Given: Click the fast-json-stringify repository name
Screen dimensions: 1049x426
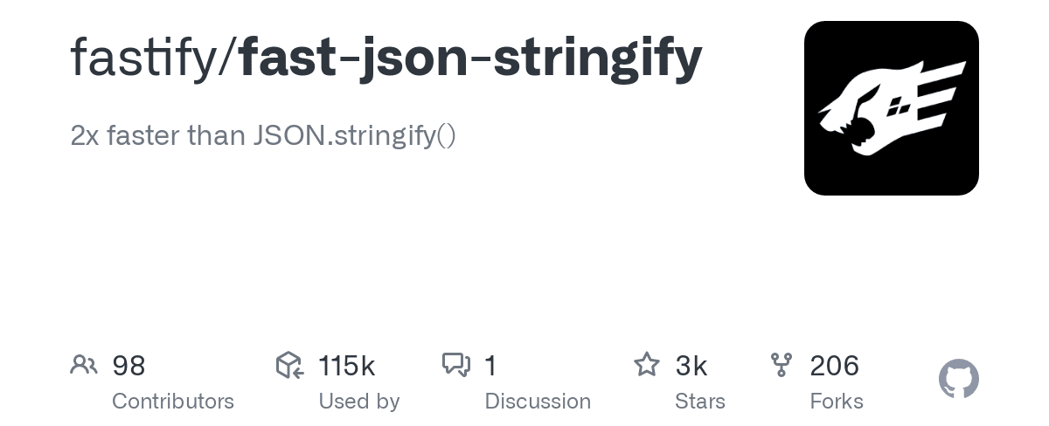Looking at the screenshot, I should (470, 58).
